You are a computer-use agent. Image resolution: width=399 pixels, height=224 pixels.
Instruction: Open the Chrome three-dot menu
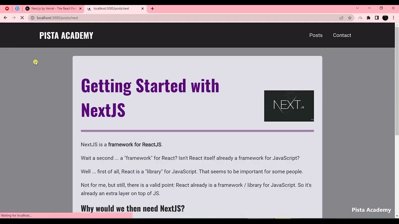[x=393, y=18]
